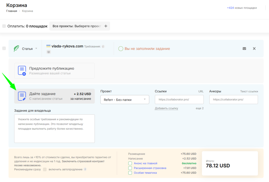Viewport: 269px width, 182px height.
Task: Open the 'Статья' type dropdown
Action: (29, 49)
